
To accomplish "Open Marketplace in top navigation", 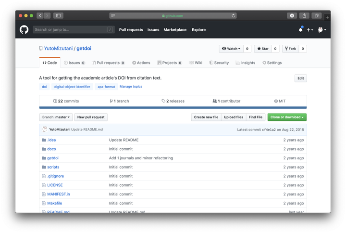I will [175, 30].
